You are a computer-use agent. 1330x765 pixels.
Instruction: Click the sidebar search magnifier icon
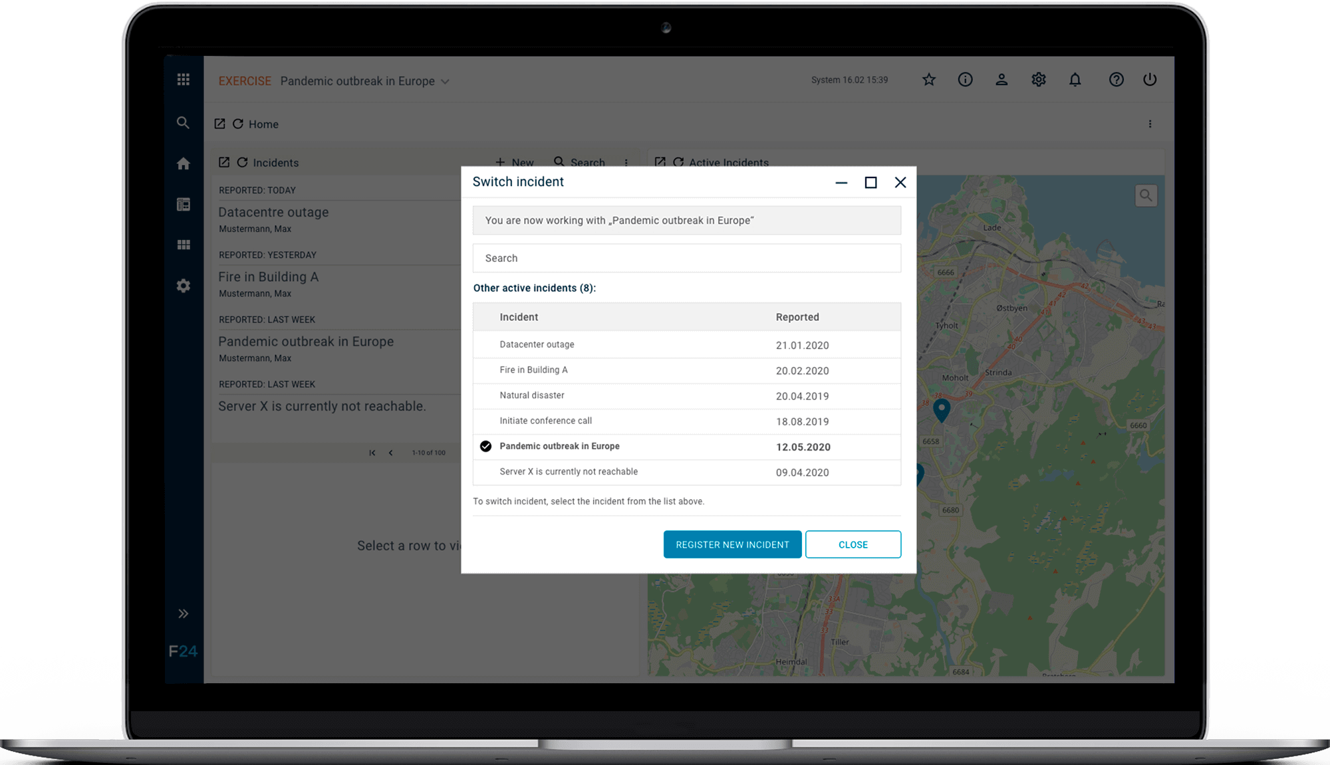pyautogui.click(x=183, y=123)
